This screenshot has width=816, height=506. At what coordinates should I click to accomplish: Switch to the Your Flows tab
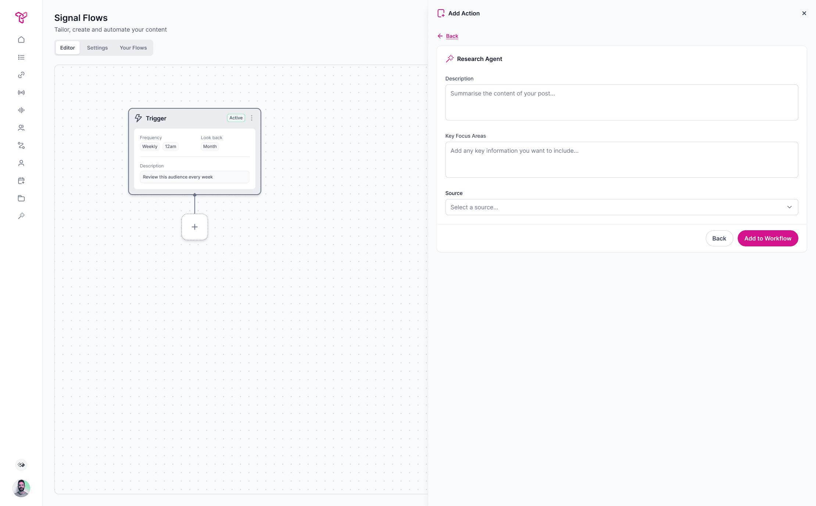coord(133,48)
